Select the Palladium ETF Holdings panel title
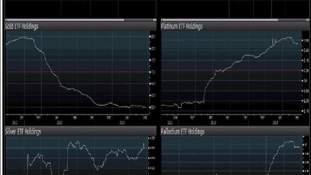Viewport: 311px width, 175px height. tap(183, 132)
